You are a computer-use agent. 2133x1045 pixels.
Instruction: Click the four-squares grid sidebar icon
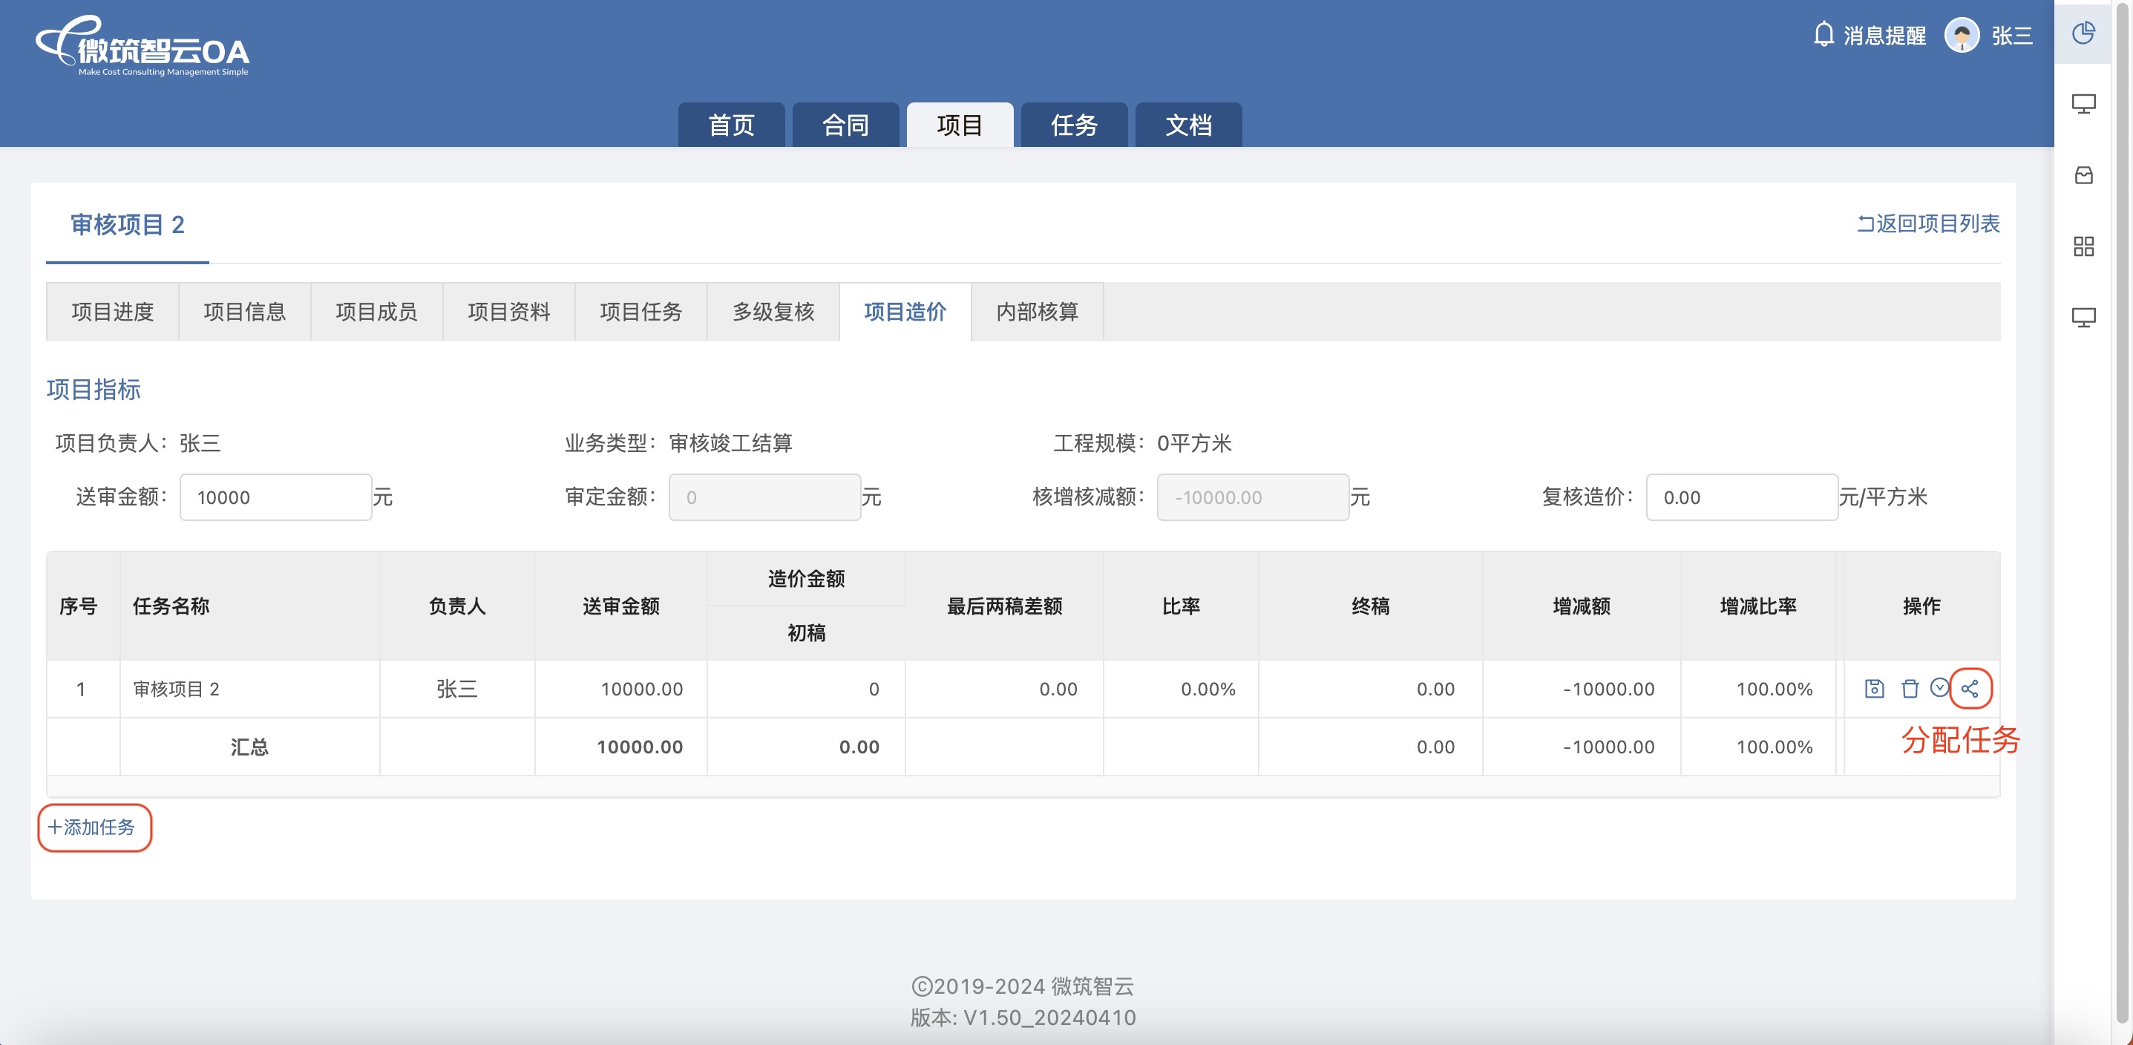click(2083, 246)
